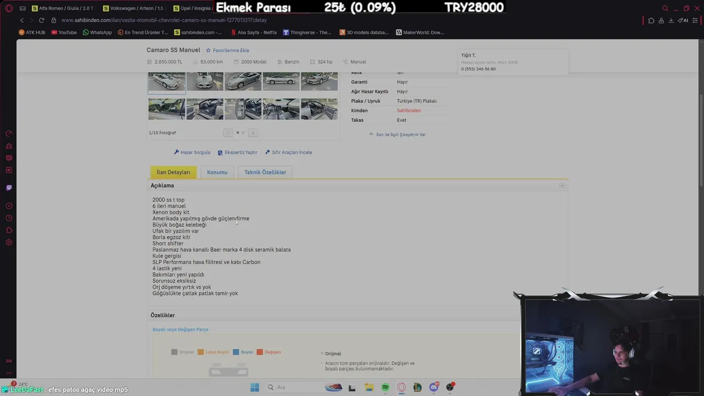Click the Hasar Sorgula link

pos(192,152)
